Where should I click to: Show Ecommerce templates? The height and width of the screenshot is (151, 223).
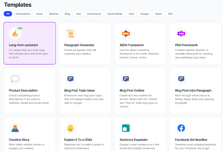[x=94, y=14]
